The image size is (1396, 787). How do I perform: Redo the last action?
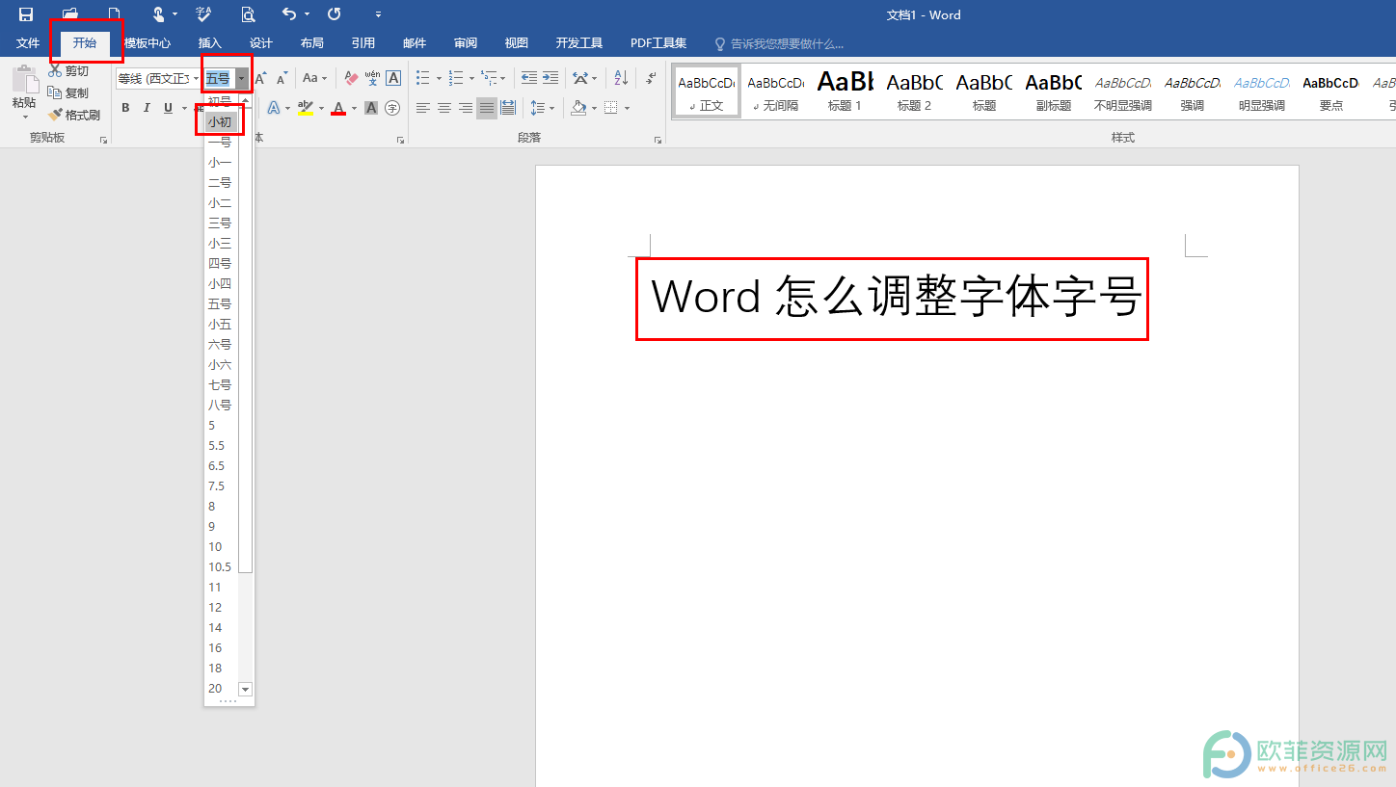click(334, 14)
